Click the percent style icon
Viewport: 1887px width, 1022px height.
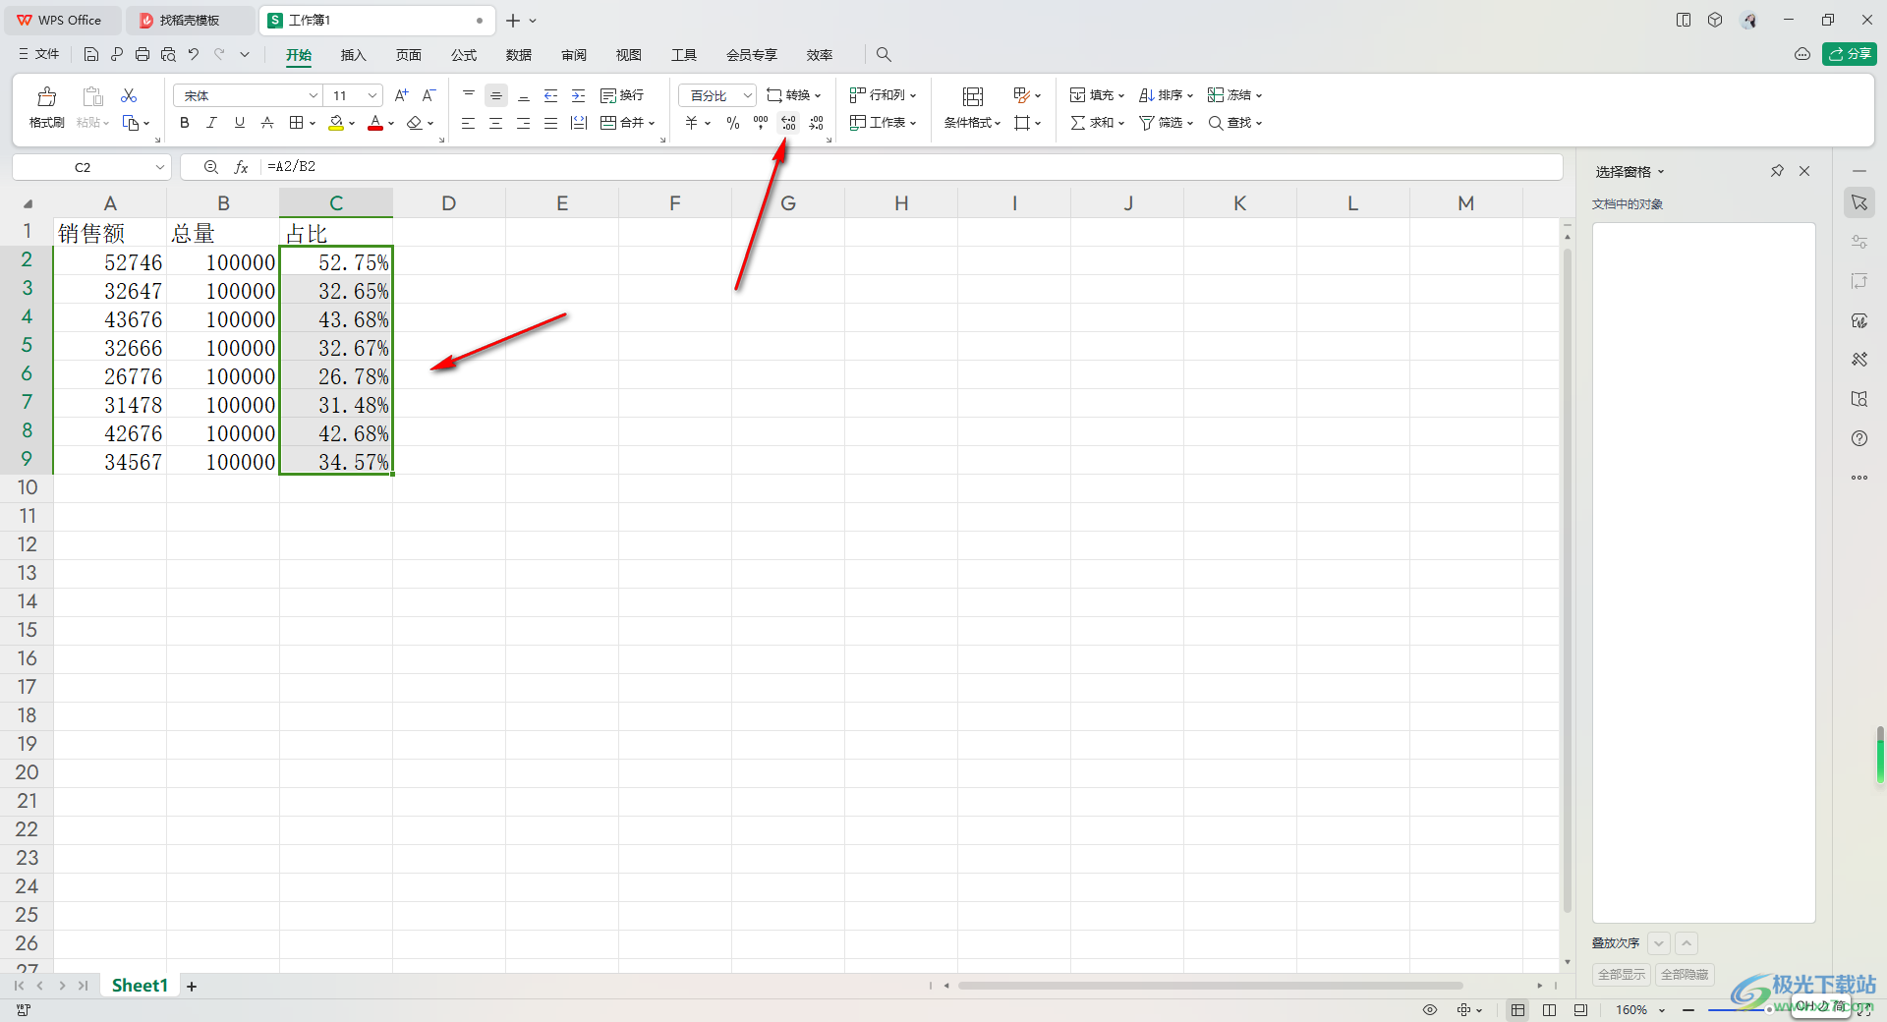733,123
